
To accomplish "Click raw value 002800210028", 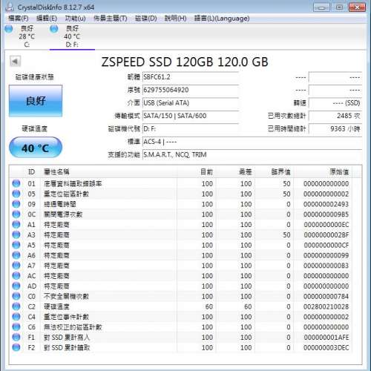I will click(x=326, y=306).
